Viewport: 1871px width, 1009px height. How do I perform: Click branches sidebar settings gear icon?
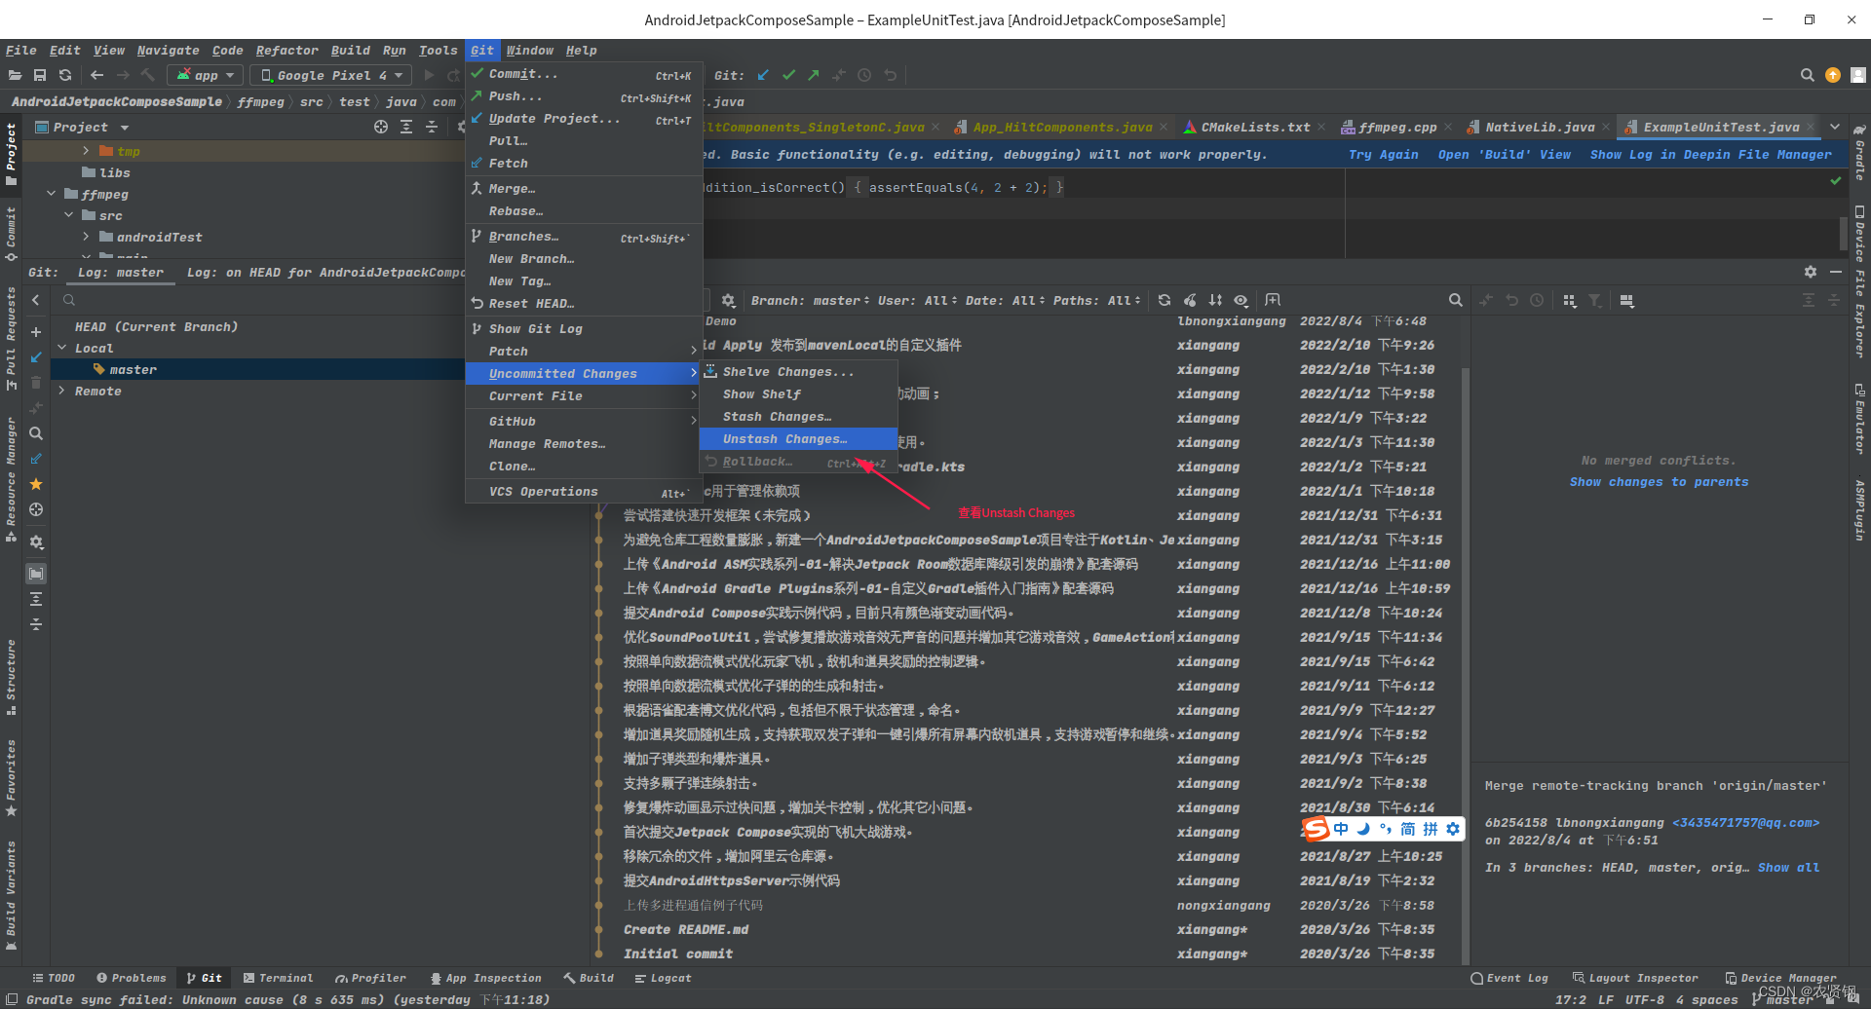[x=36, y=542]
